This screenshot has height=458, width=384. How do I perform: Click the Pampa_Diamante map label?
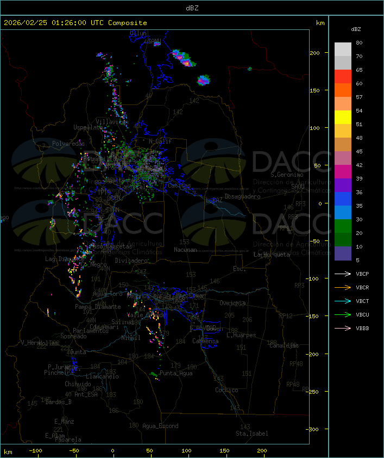98,307
